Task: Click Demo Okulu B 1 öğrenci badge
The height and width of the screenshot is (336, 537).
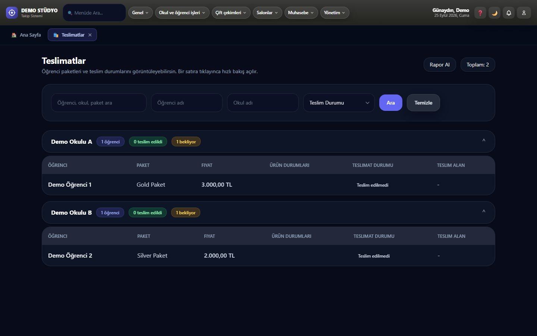Action: (110, 213)
